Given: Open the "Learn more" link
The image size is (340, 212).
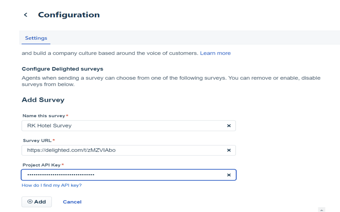Looking at the screenshot, I should pos(215,53).
